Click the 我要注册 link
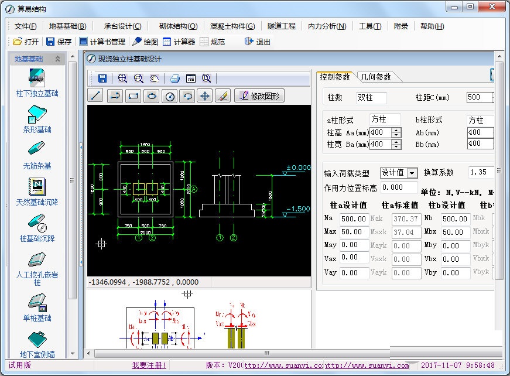 pyautogui.click(x=149, y=365)
